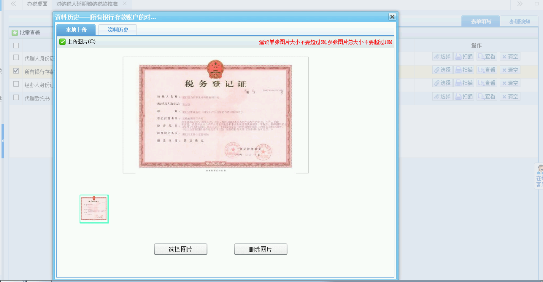
Task: Click 查看 in the fourth operations row
Action: coord(487,96)
